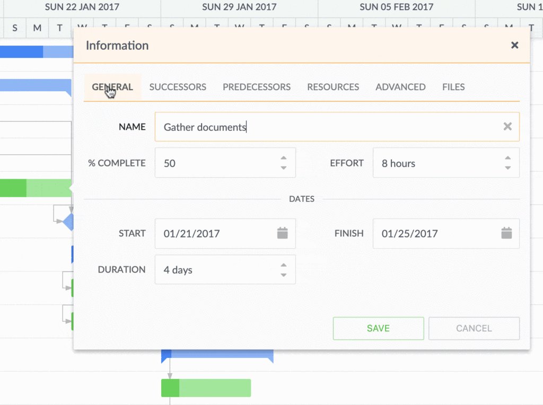The height and width of the screenshot is (405, 543).
Task: Switch to the Successors tab
Action: [x=178, y=87]
